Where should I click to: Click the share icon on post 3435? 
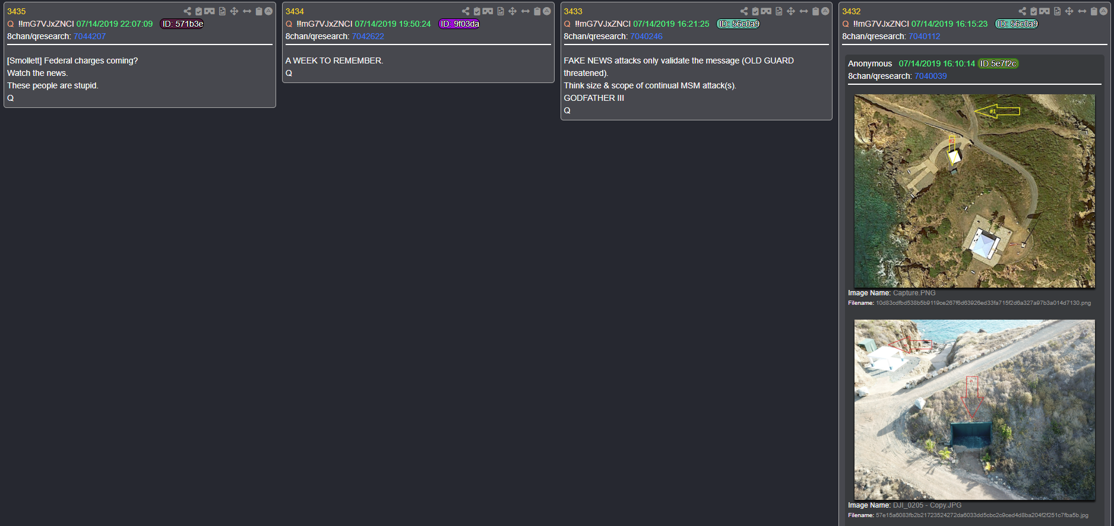187,11
